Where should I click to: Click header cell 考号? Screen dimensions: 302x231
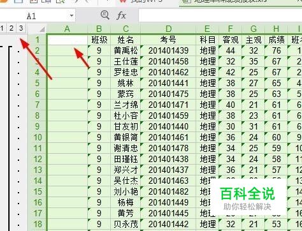point(168,40)
